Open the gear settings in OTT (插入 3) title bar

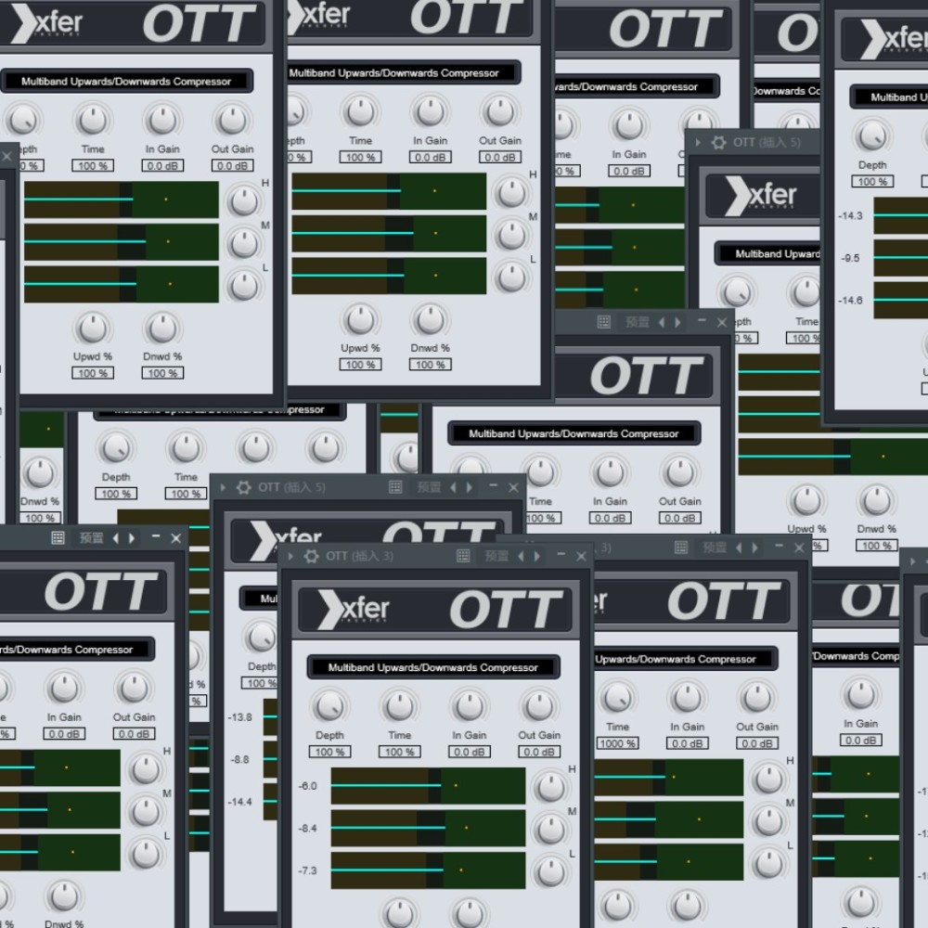point(311,556)
